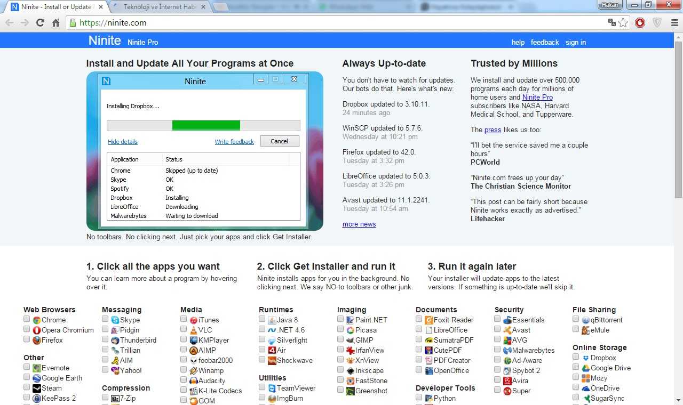Click the Steam icon under Other
683x405 pixels.
tap(37, 388)
